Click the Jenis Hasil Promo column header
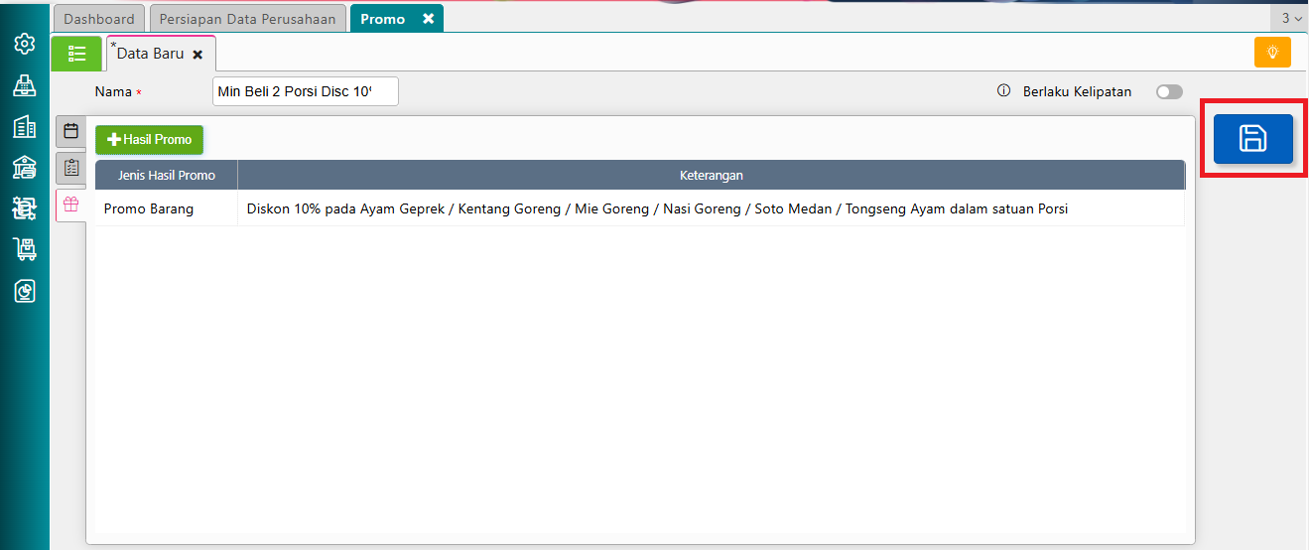 tap(167, 175)
